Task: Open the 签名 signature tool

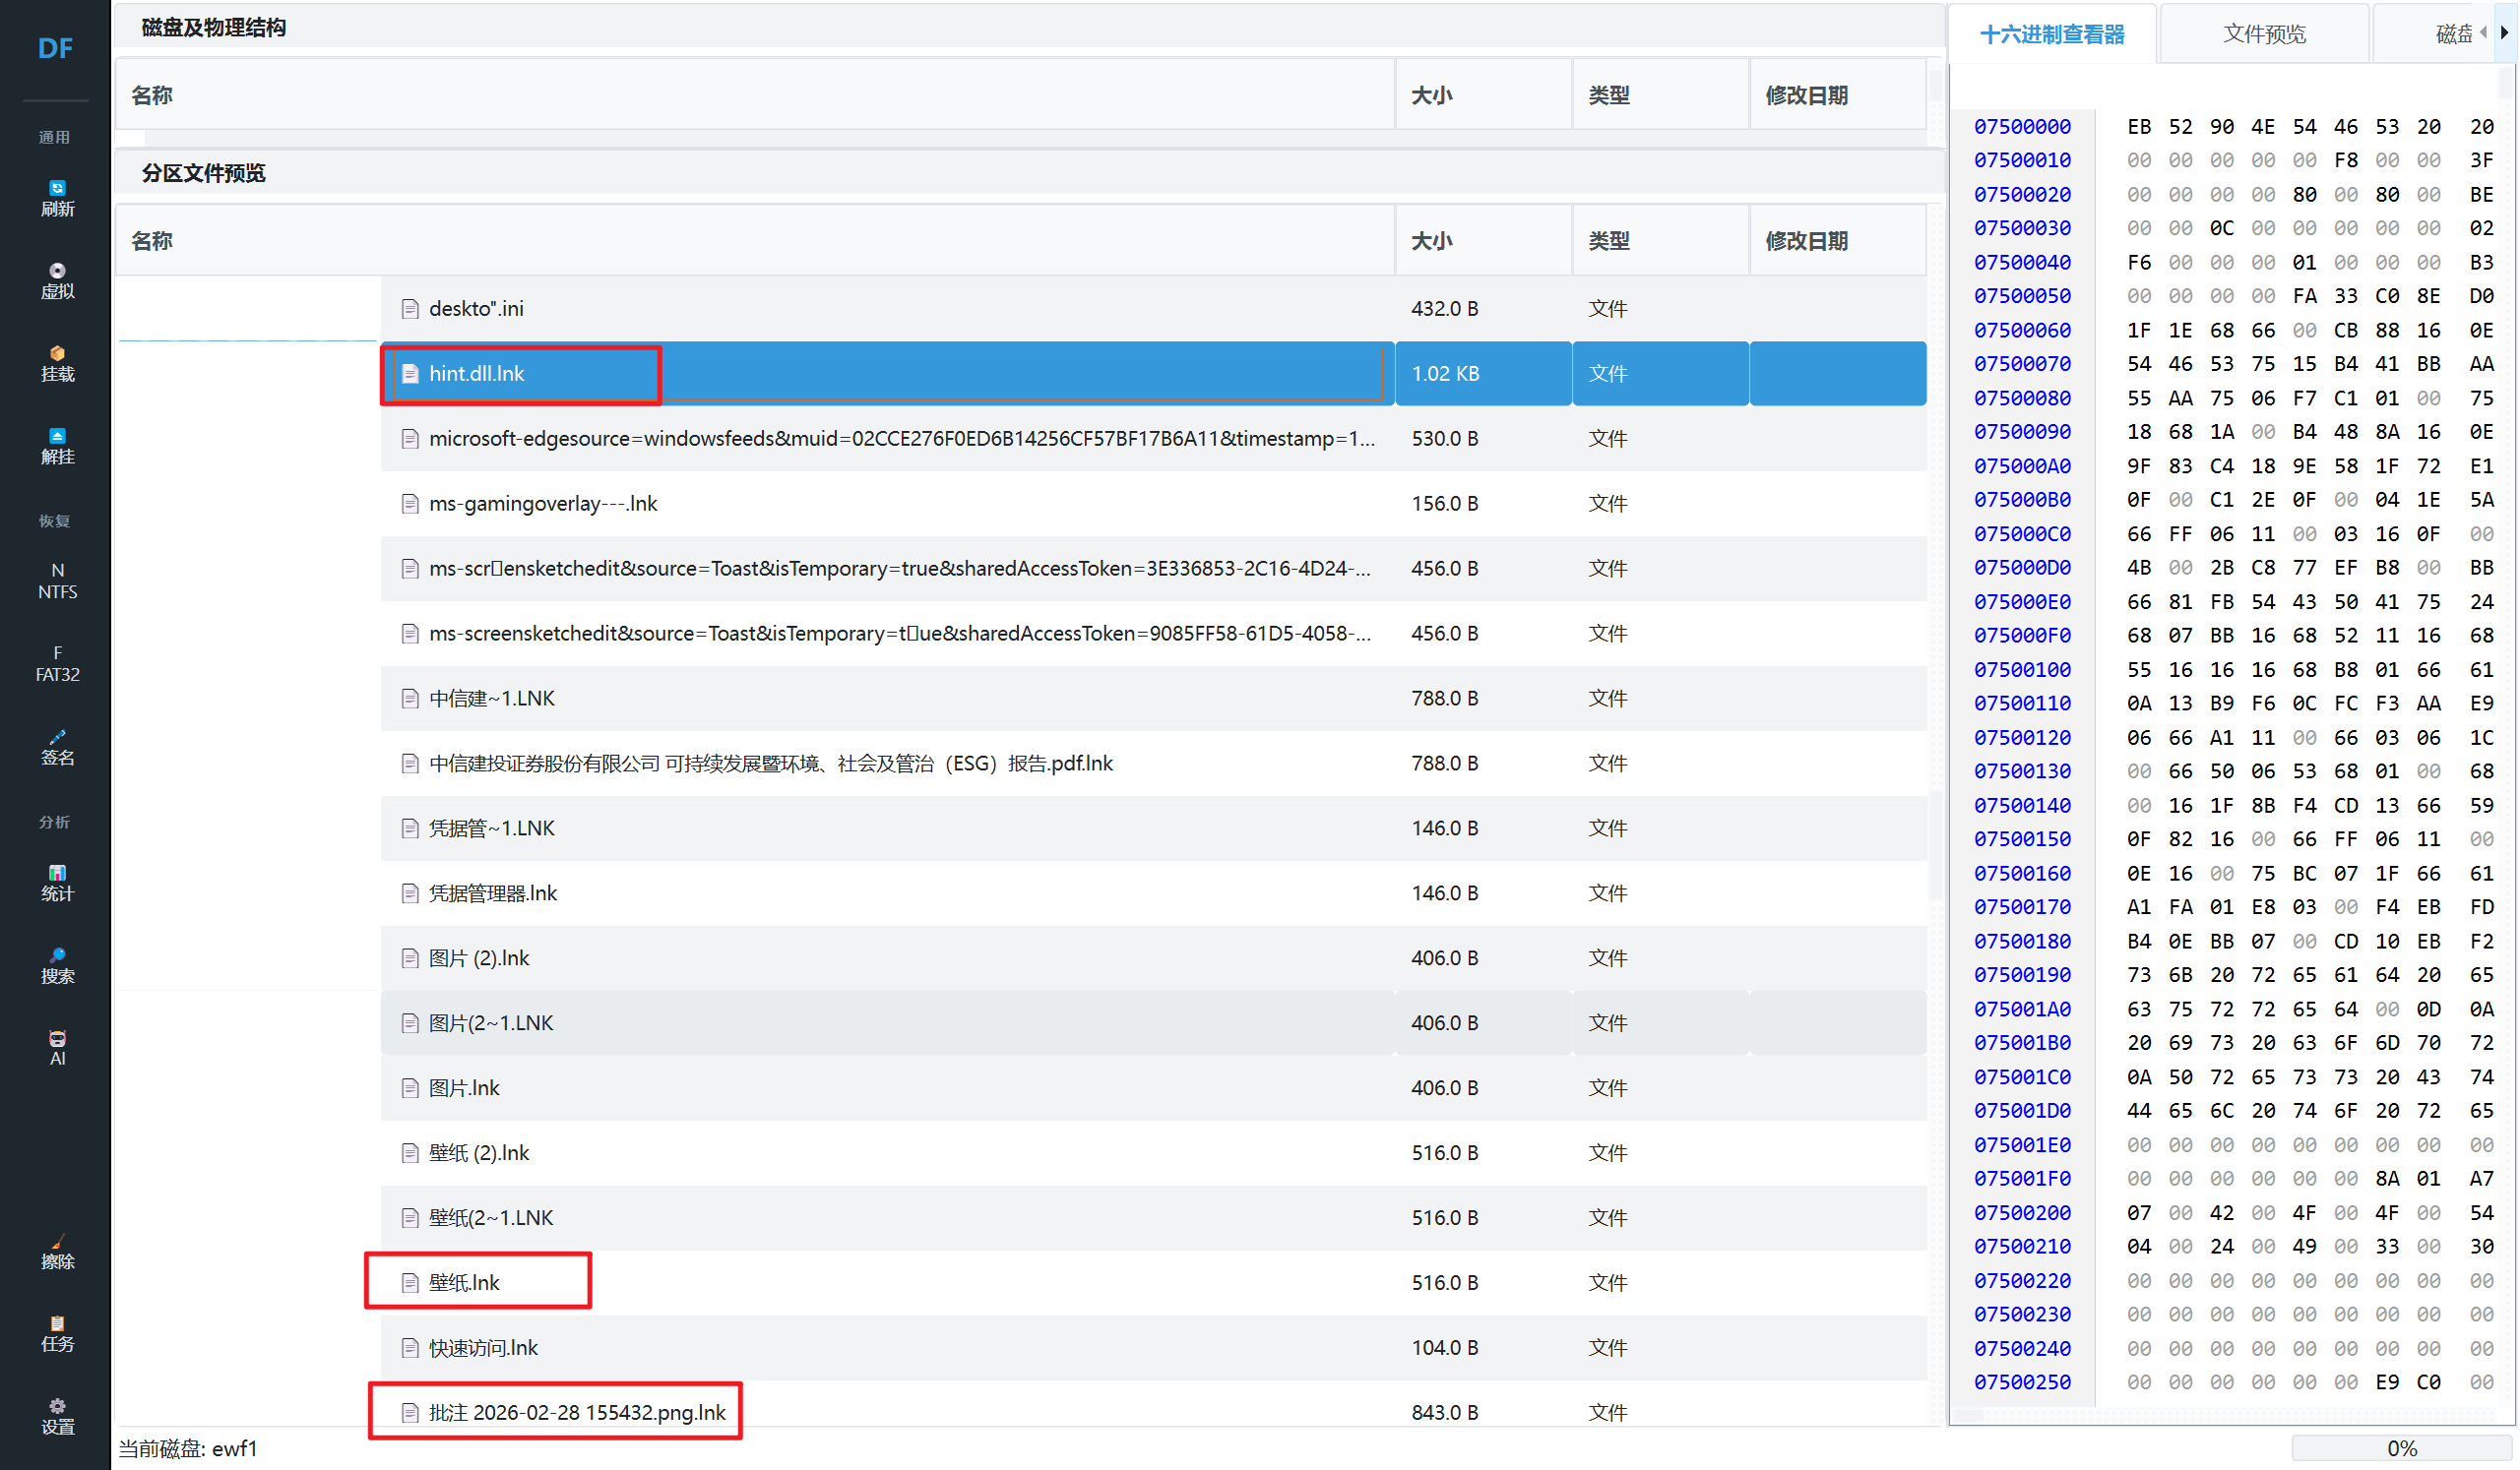Action: click(x=57, y=747)
